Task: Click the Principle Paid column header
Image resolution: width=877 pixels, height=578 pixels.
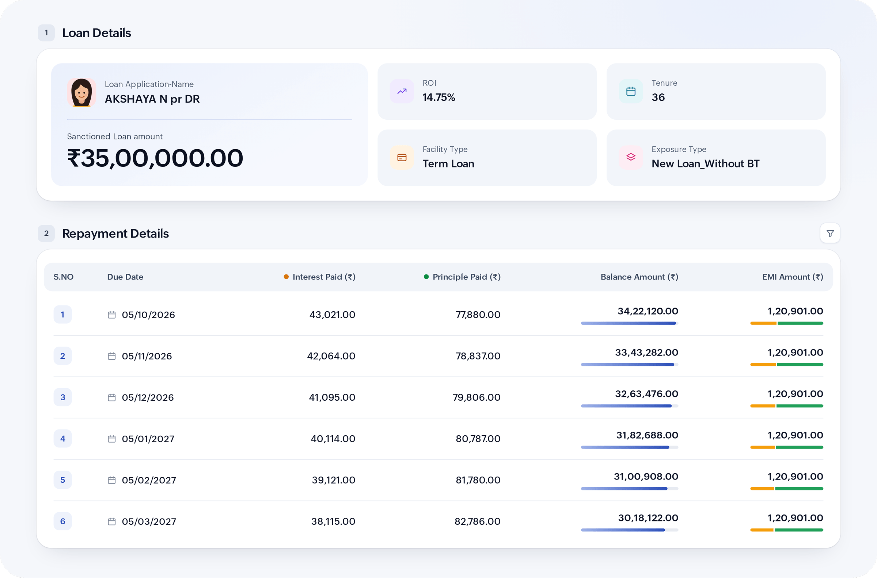Action: point(462,277)
